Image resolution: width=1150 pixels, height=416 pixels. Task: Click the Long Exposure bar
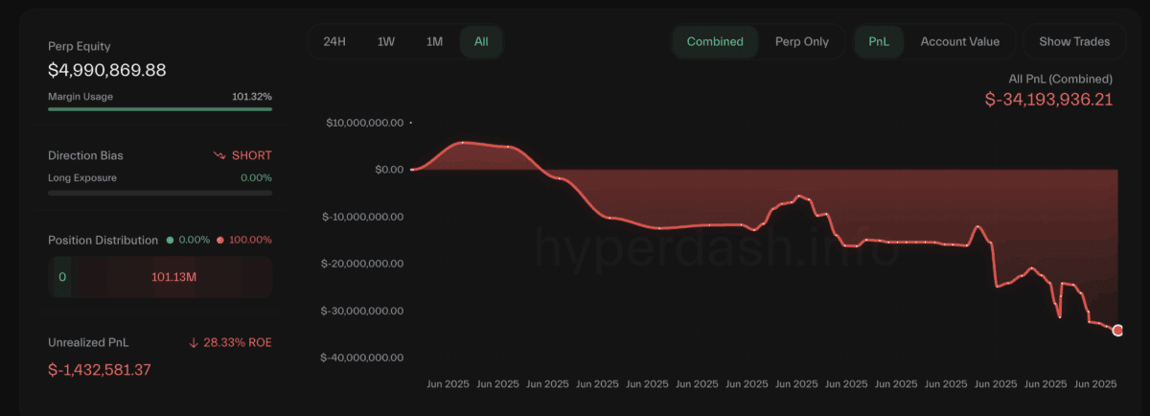click(160, 193)
